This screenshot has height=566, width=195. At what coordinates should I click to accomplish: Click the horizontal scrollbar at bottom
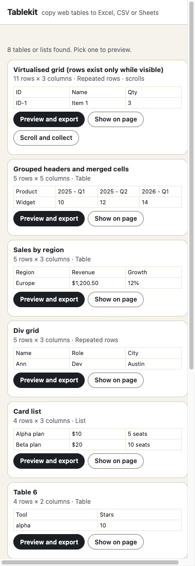pos(90,562)
